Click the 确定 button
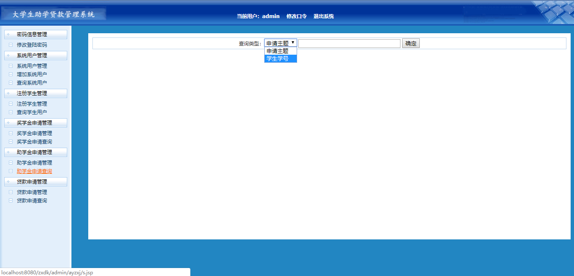 tap(411, 43)
